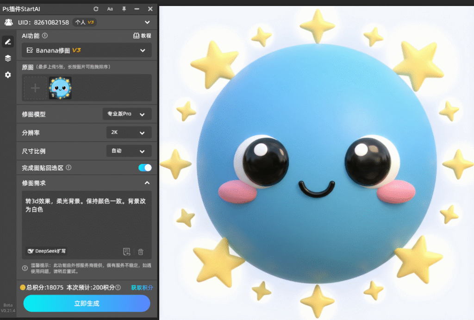Expand the UID account chevron
The height and width of the screenshot is (320, 474).
click(x=147, y=22)
